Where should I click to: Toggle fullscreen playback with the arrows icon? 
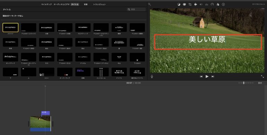tap(262, 77)
